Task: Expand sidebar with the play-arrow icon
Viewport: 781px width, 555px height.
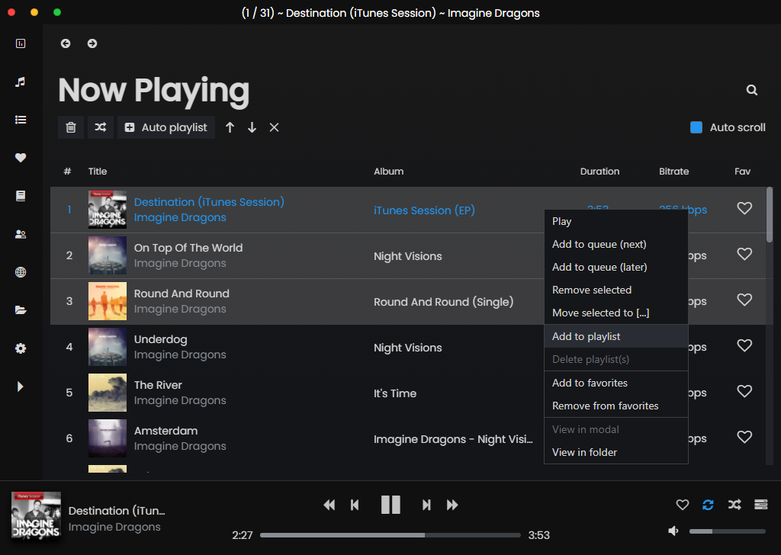Action: tap(20, 387)
